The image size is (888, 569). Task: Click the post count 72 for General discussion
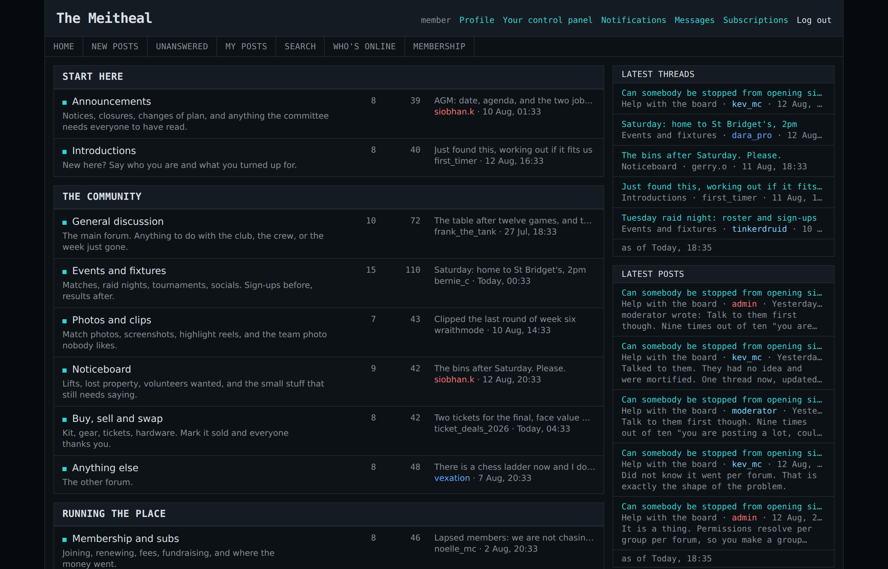pos(415,221)
